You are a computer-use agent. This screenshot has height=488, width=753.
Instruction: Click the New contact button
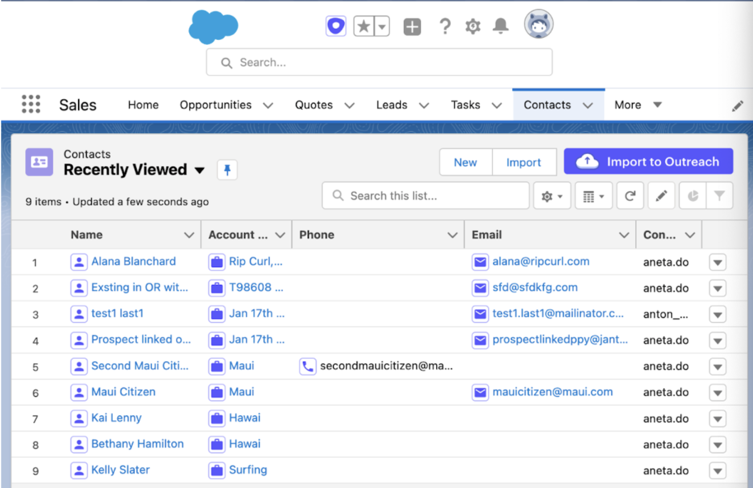pyautogui.click(x=465, y=162)
